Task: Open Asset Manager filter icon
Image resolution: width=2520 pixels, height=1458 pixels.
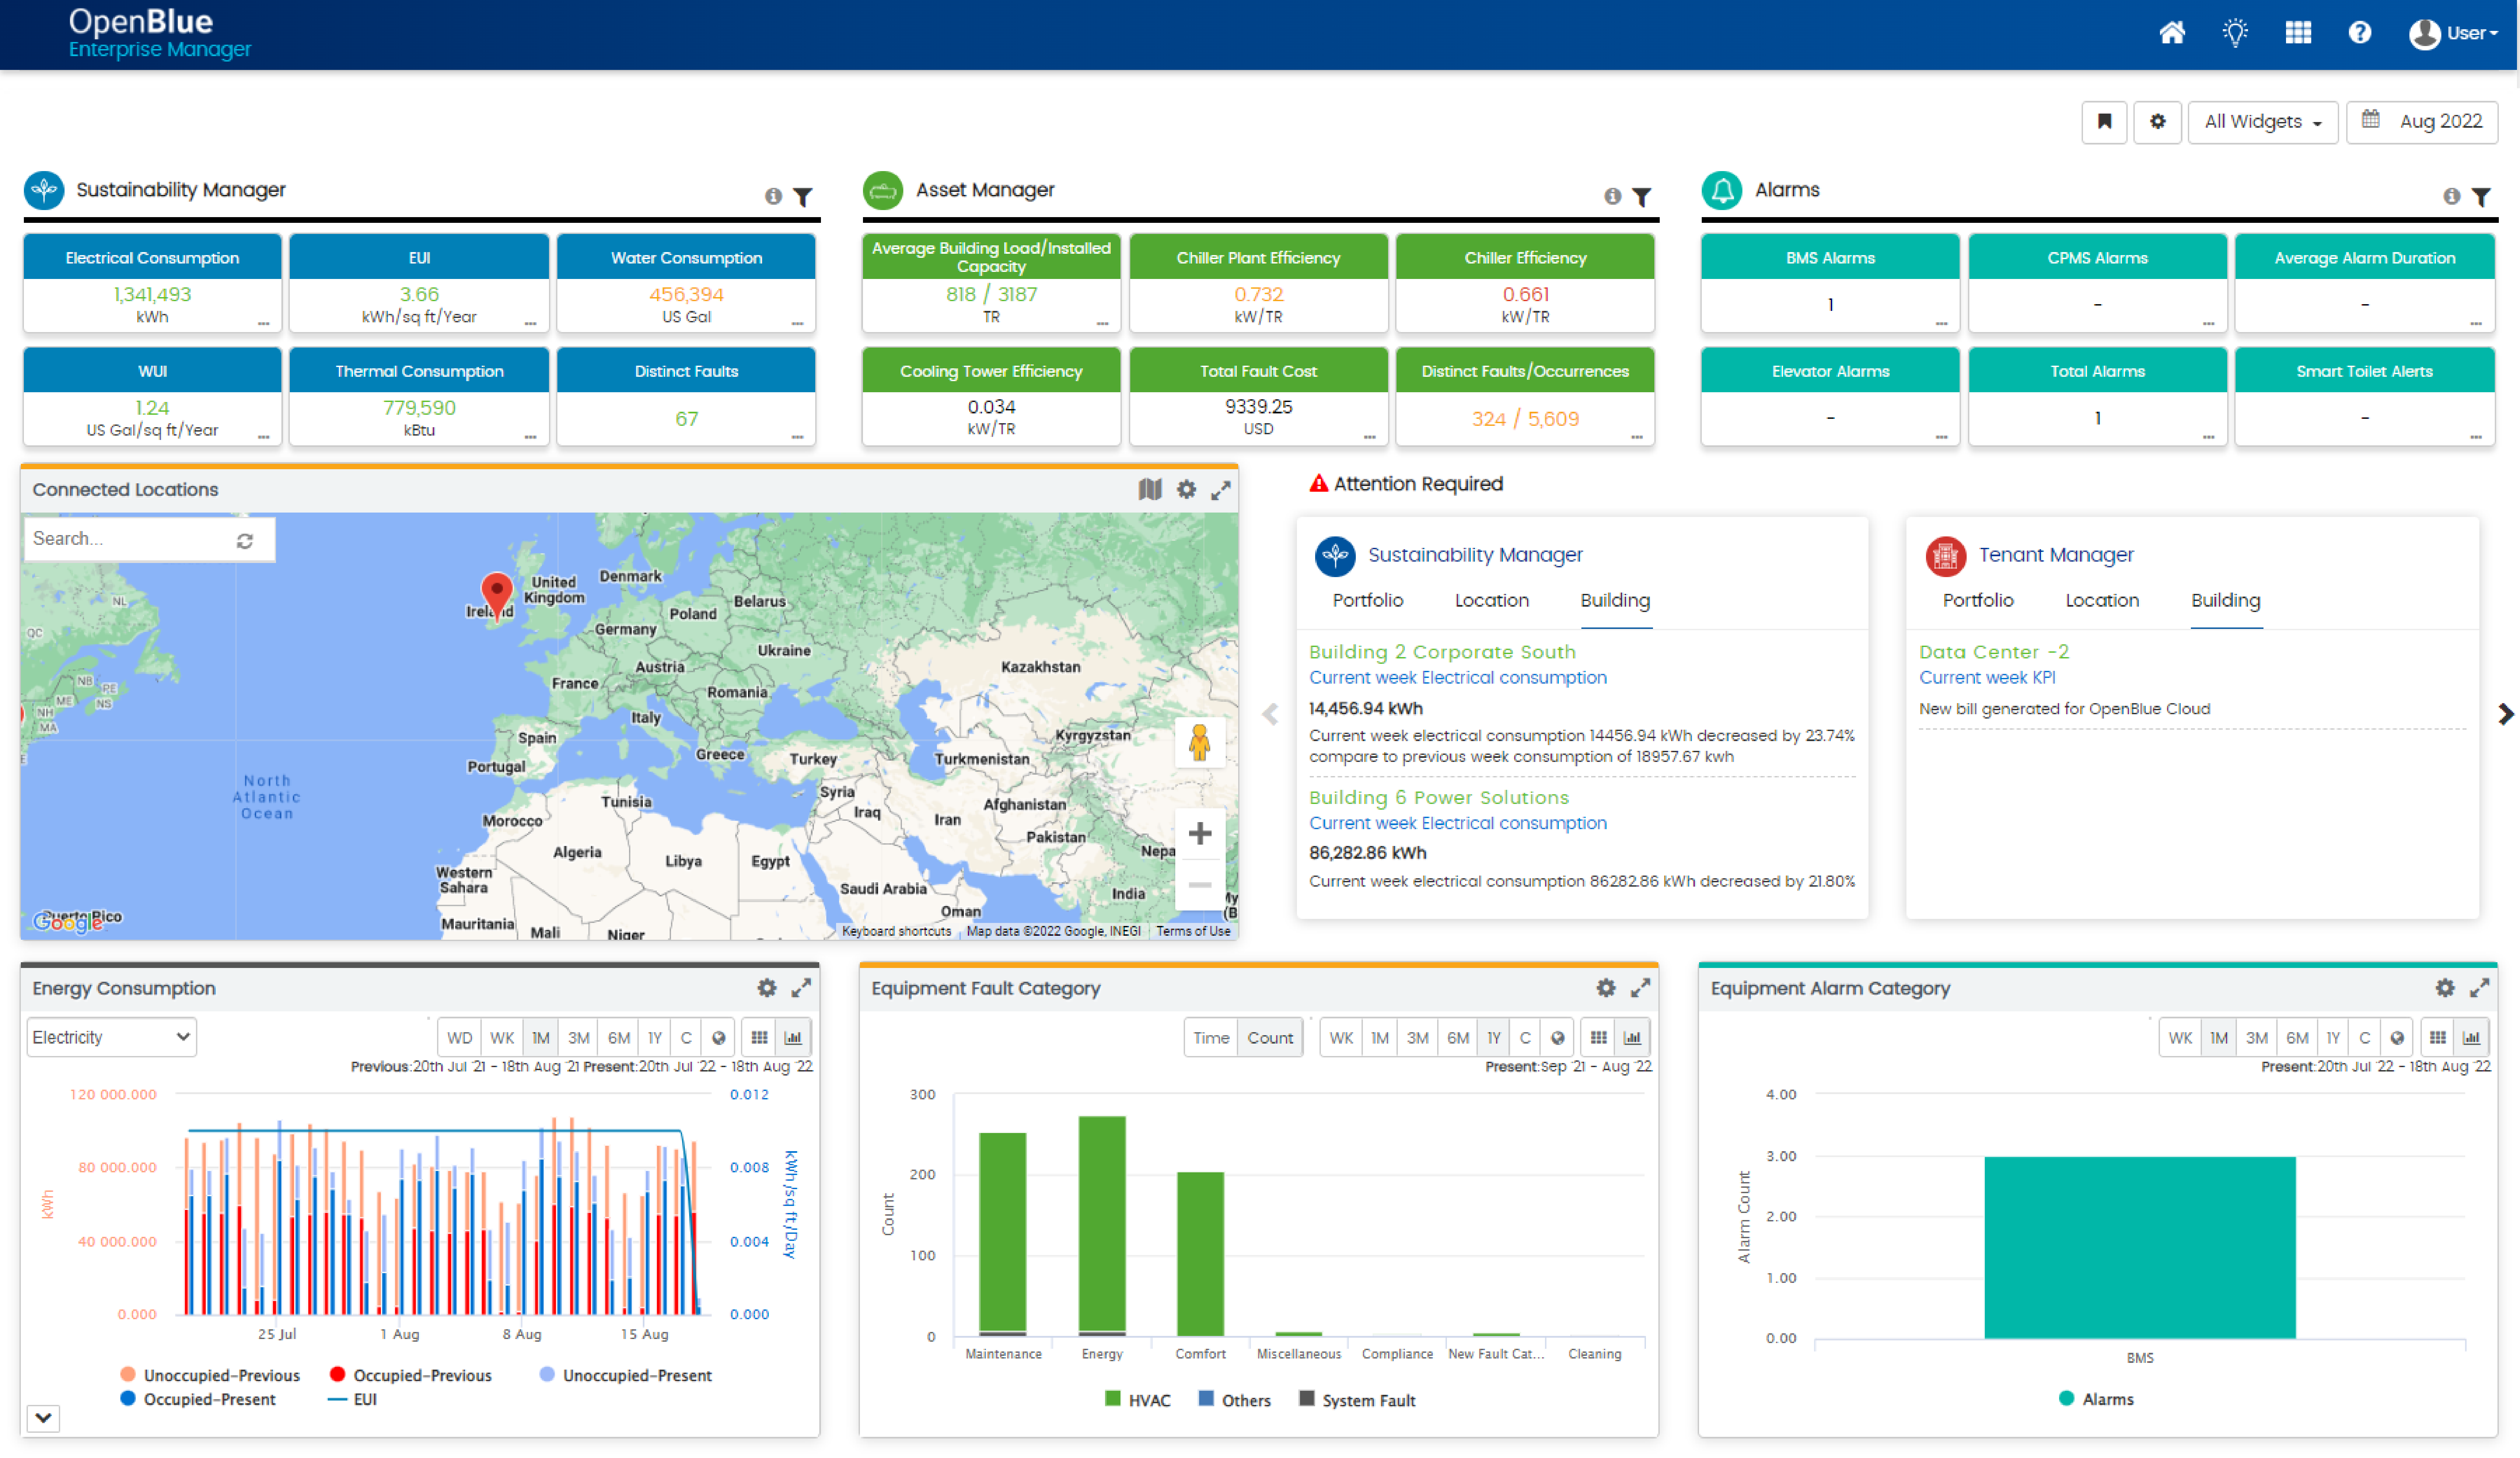Action: [x=1642, y=197]
